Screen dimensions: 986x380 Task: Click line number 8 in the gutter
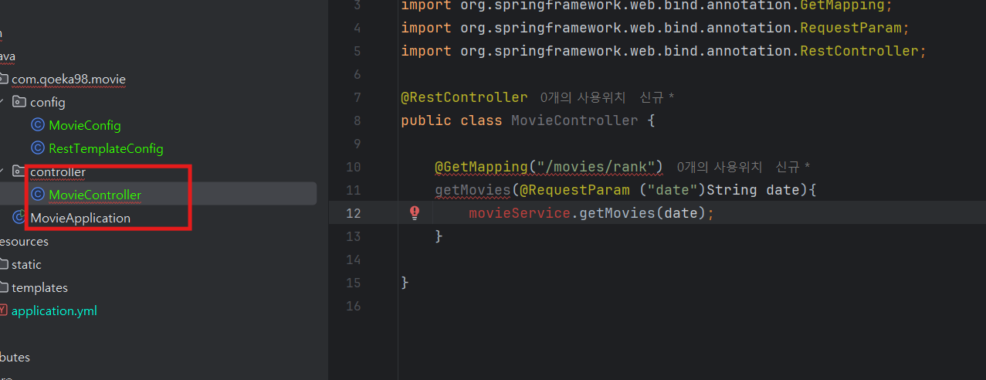click(x=356, y=120)
